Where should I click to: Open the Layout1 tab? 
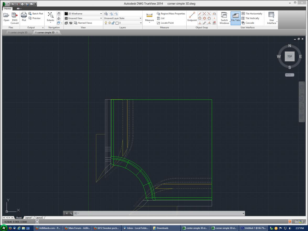coord(29,218)
